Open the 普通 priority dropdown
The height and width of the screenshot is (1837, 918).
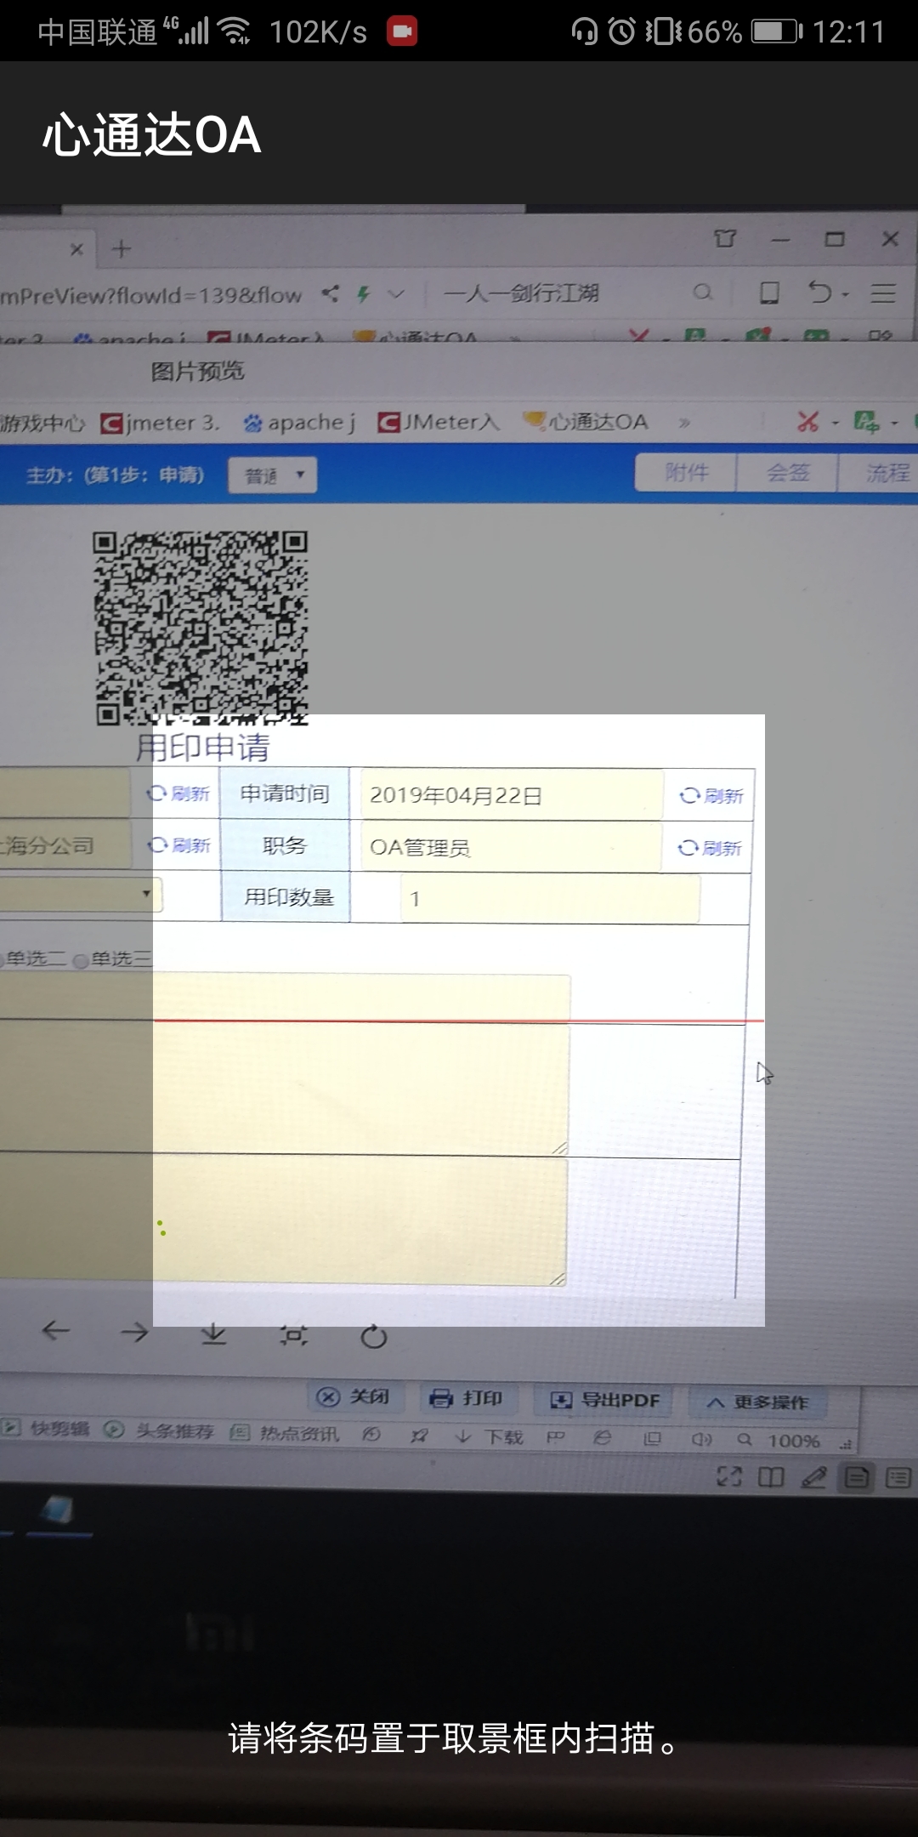273,475
